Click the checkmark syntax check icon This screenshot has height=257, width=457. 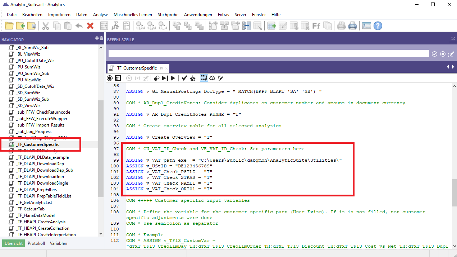[x=184, y=78]
